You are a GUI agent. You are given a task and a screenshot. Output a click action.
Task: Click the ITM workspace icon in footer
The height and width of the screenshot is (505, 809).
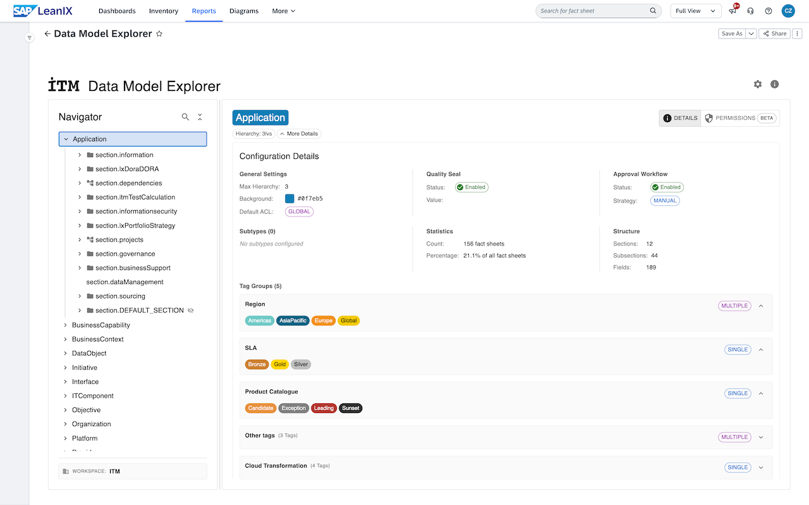coord(66,472)
